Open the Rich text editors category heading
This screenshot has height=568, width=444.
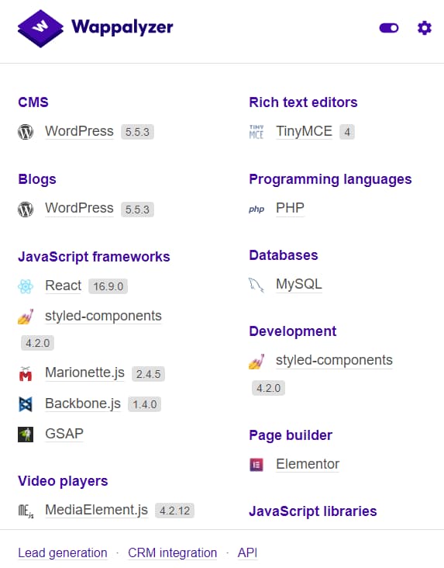tap(303, 102)
